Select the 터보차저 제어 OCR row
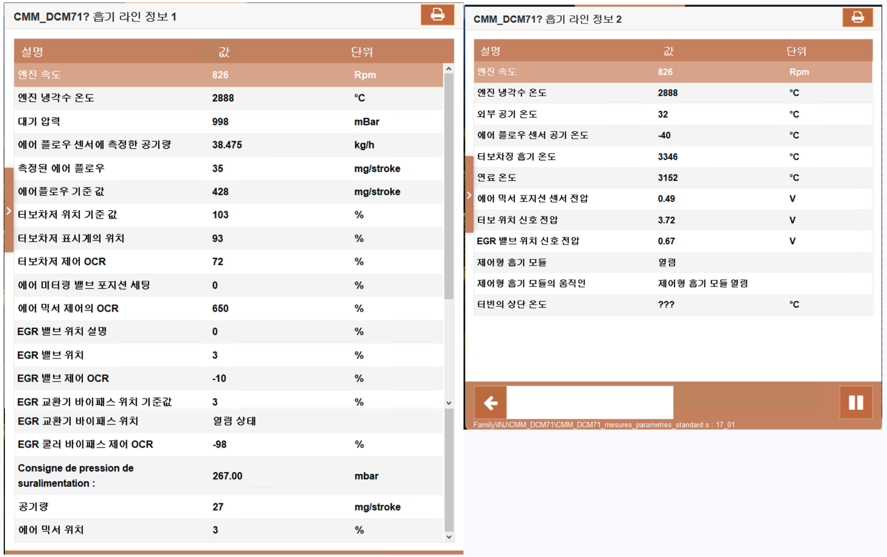The width and height of the screenshot is (887, 557). (228, 261)
